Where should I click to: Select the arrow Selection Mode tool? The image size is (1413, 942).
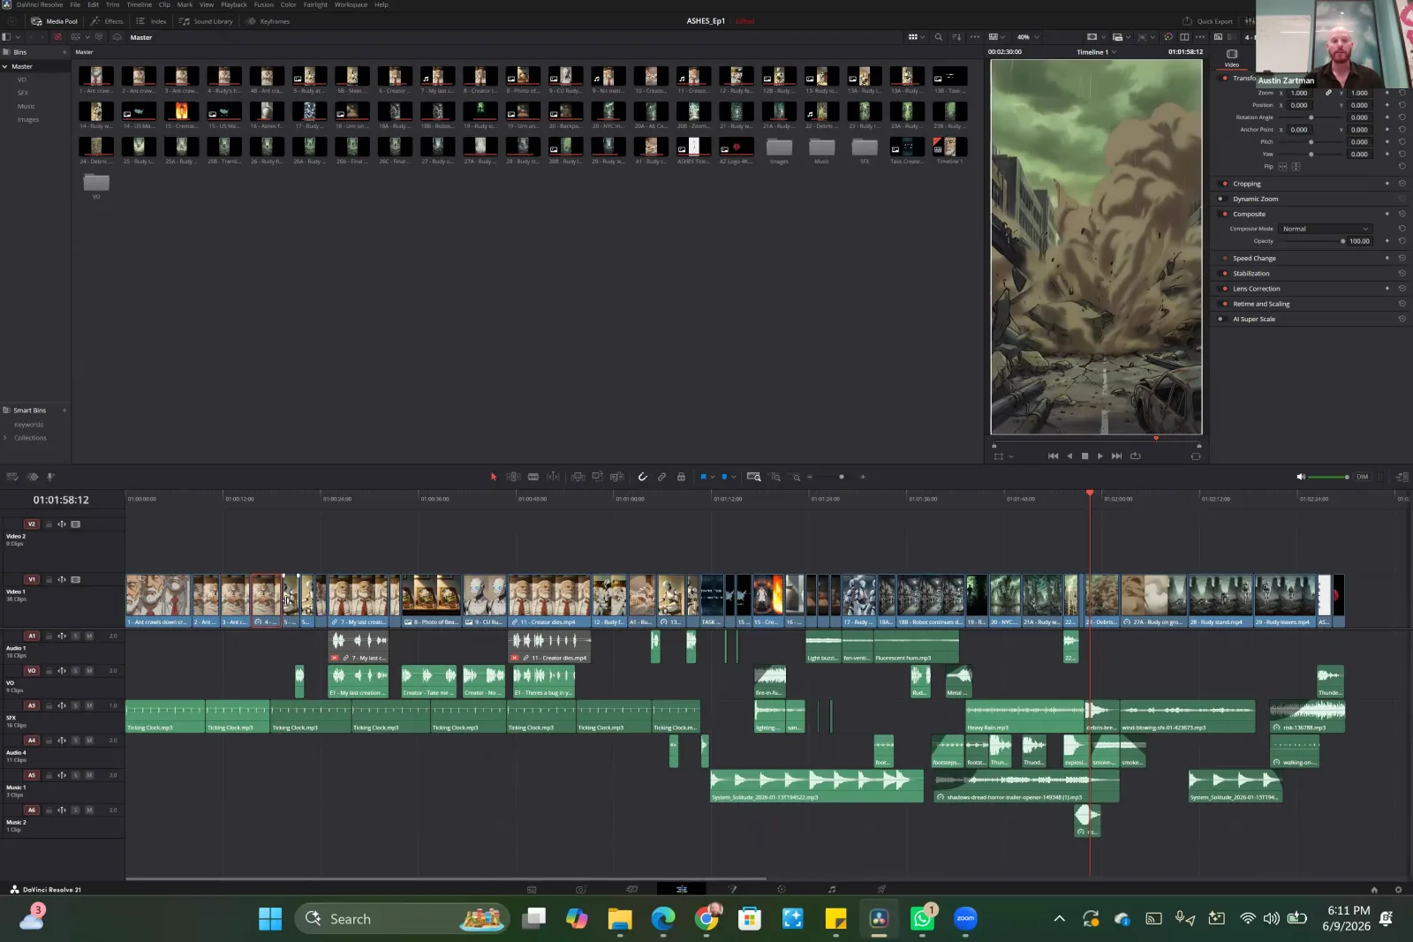(x=494, y=477)
